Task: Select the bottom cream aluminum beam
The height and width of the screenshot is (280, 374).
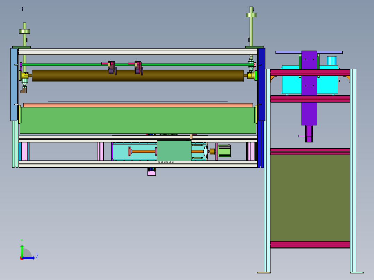Action: (138, 164)
